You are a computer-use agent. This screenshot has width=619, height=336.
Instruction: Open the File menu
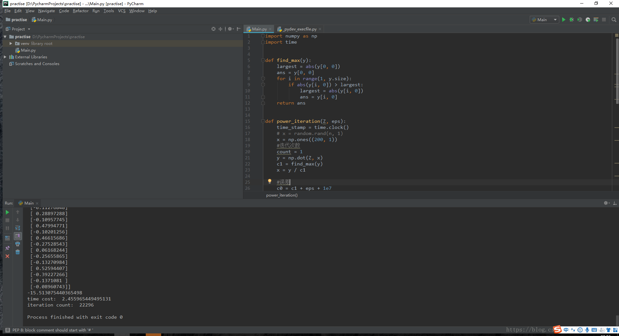8,11
